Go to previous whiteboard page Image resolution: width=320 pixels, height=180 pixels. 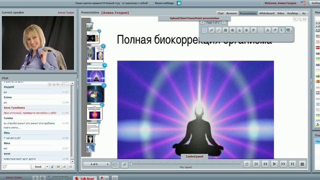pyautogui.click(x=202, y=22)
